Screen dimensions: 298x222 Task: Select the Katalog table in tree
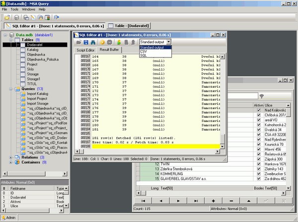(32, 50)
